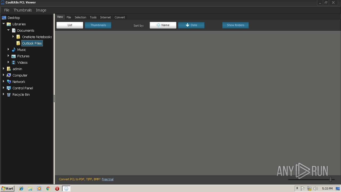Switch to the File ribbon tab
This screenshot has width=341, height=192.
click(69, 17)
